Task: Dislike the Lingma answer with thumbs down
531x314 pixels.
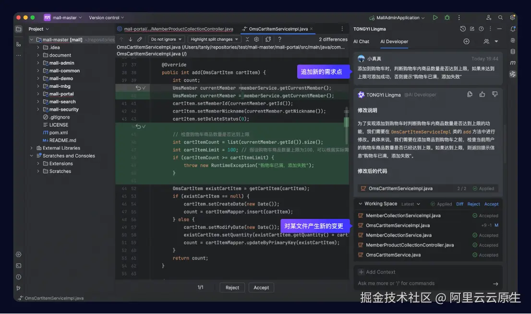Action: click(x=495, y=95)
